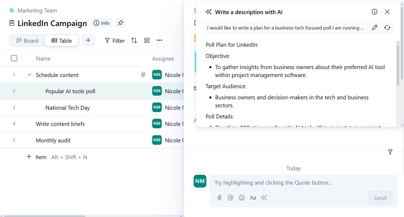Collapse the Schedule content subtasks
The image size is (404, 217).
pos(29,75)
